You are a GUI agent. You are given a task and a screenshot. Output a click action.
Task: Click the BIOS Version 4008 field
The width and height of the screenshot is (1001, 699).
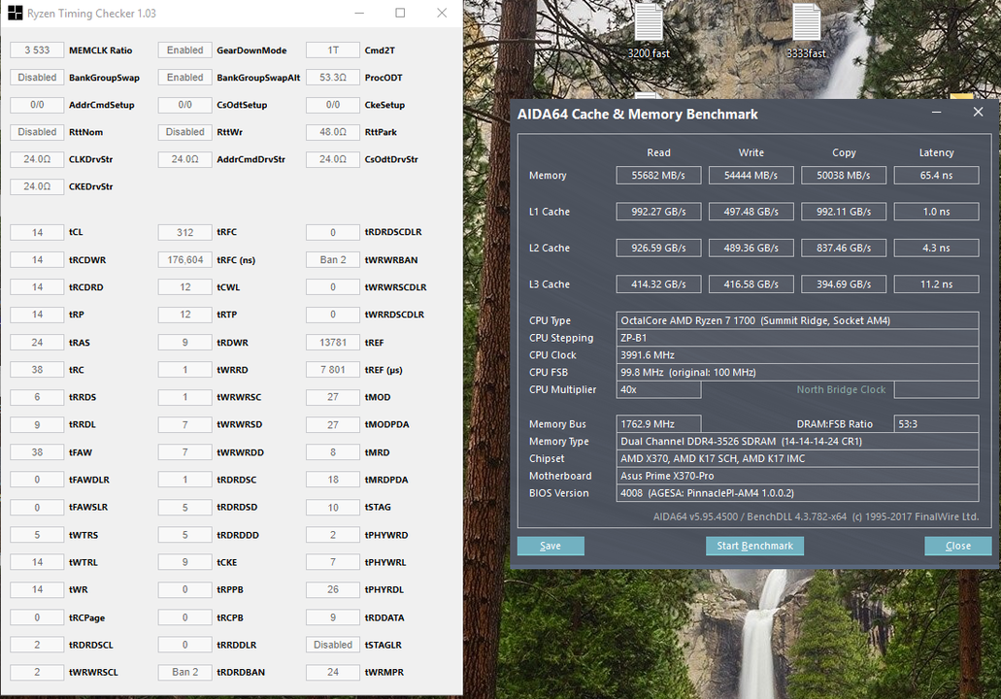pyautogui.click(x=797, y=493)
